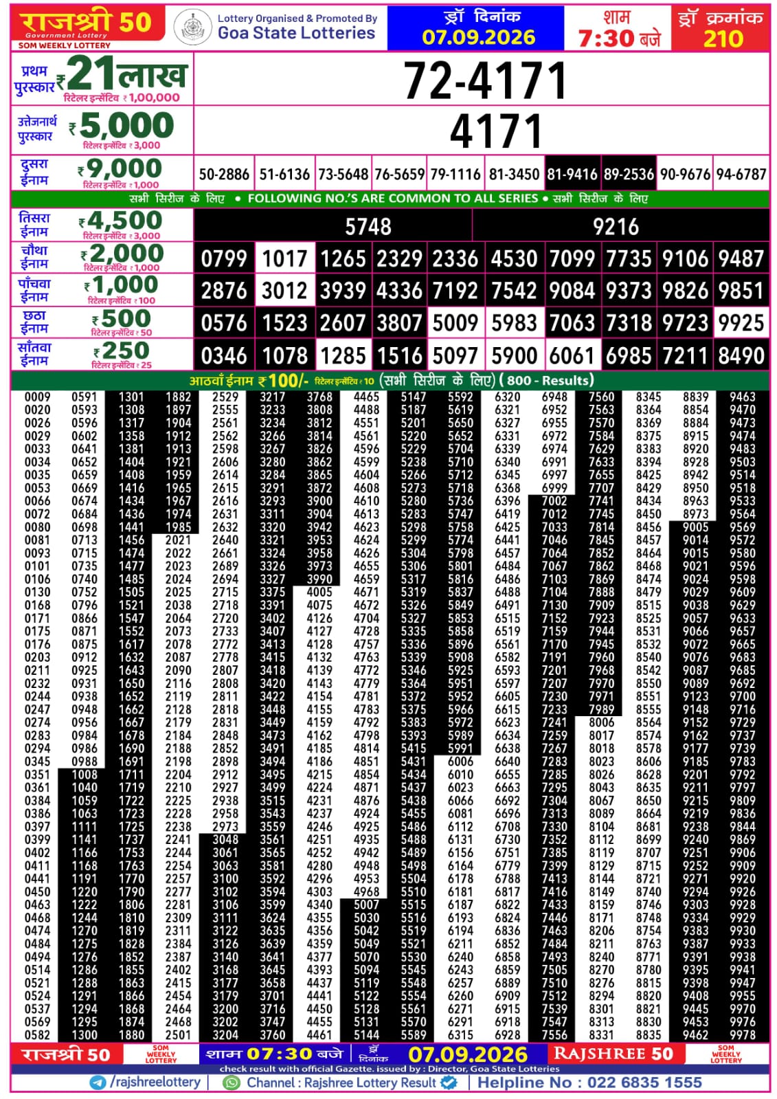This screenshot has height=1099, width=777.
Task: Select fifth prize number 9851
Action: (741, 291)
